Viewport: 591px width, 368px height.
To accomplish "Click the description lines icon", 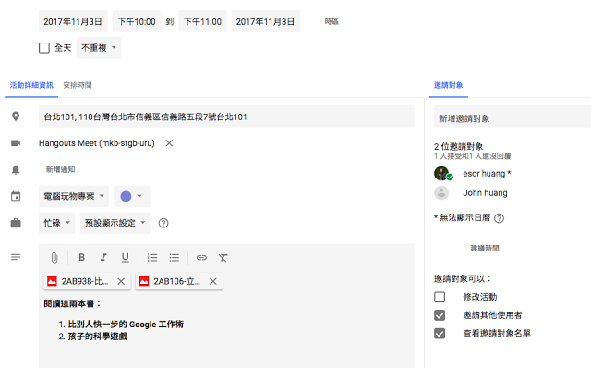I will coord(16,257).
